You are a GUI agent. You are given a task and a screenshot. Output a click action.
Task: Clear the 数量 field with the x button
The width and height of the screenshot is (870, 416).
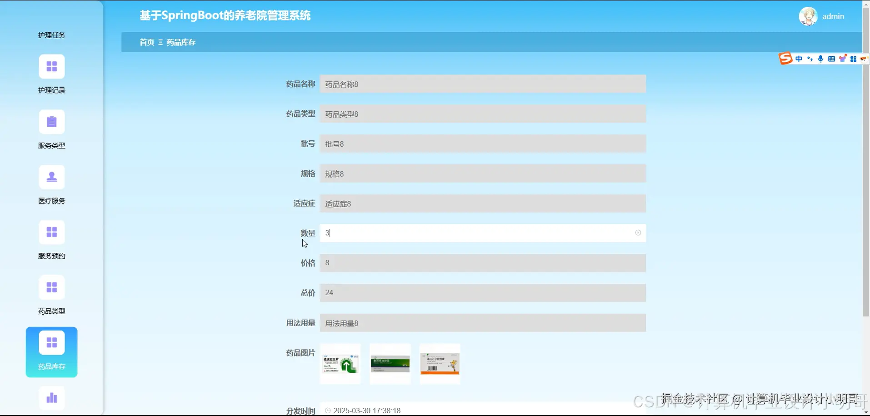[x=638, y=233]
